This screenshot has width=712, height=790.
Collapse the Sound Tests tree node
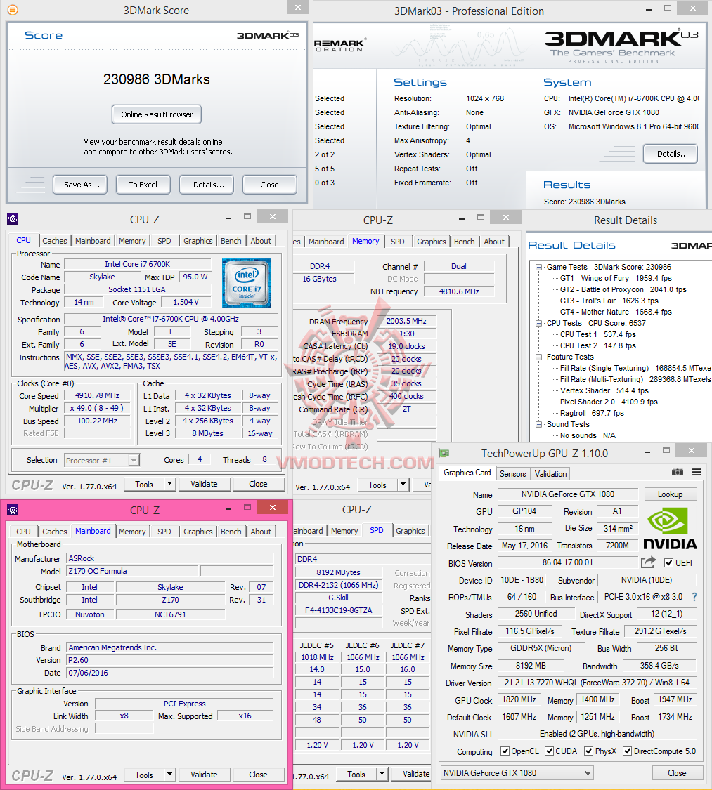click(539, 424)
